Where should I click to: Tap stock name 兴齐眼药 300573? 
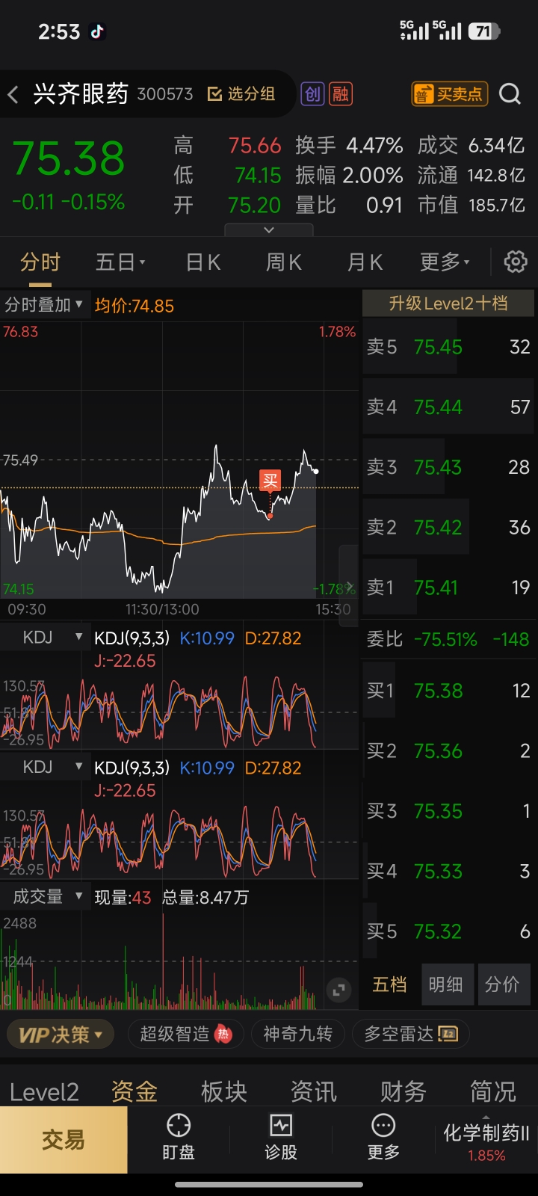(x=113, y=94)
